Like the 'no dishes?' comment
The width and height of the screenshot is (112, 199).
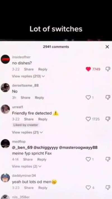[88, 69]
